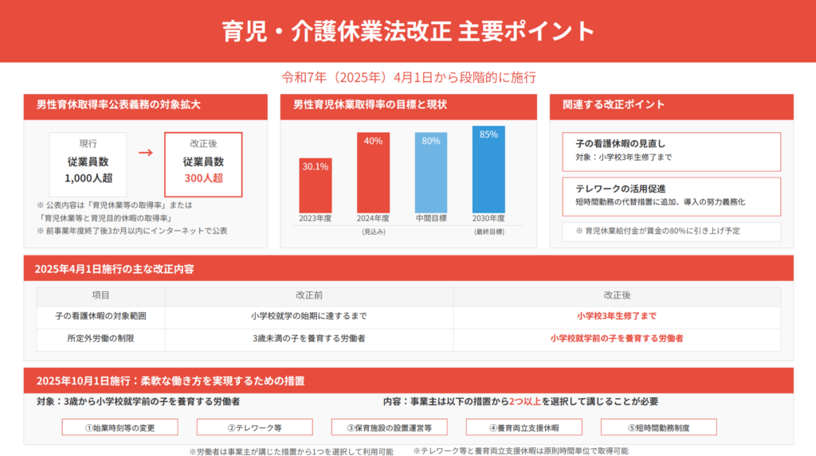Click the light blue 80% 中間目標 bar
Image resolution: width=816 pixels, height=456 pixels.
[431, 173]
